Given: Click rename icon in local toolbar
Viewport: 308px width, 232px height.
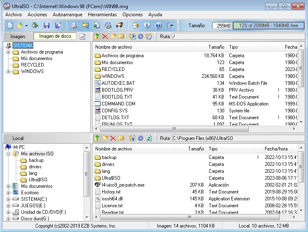Looking at the screenshot, I should pos(121,138).
